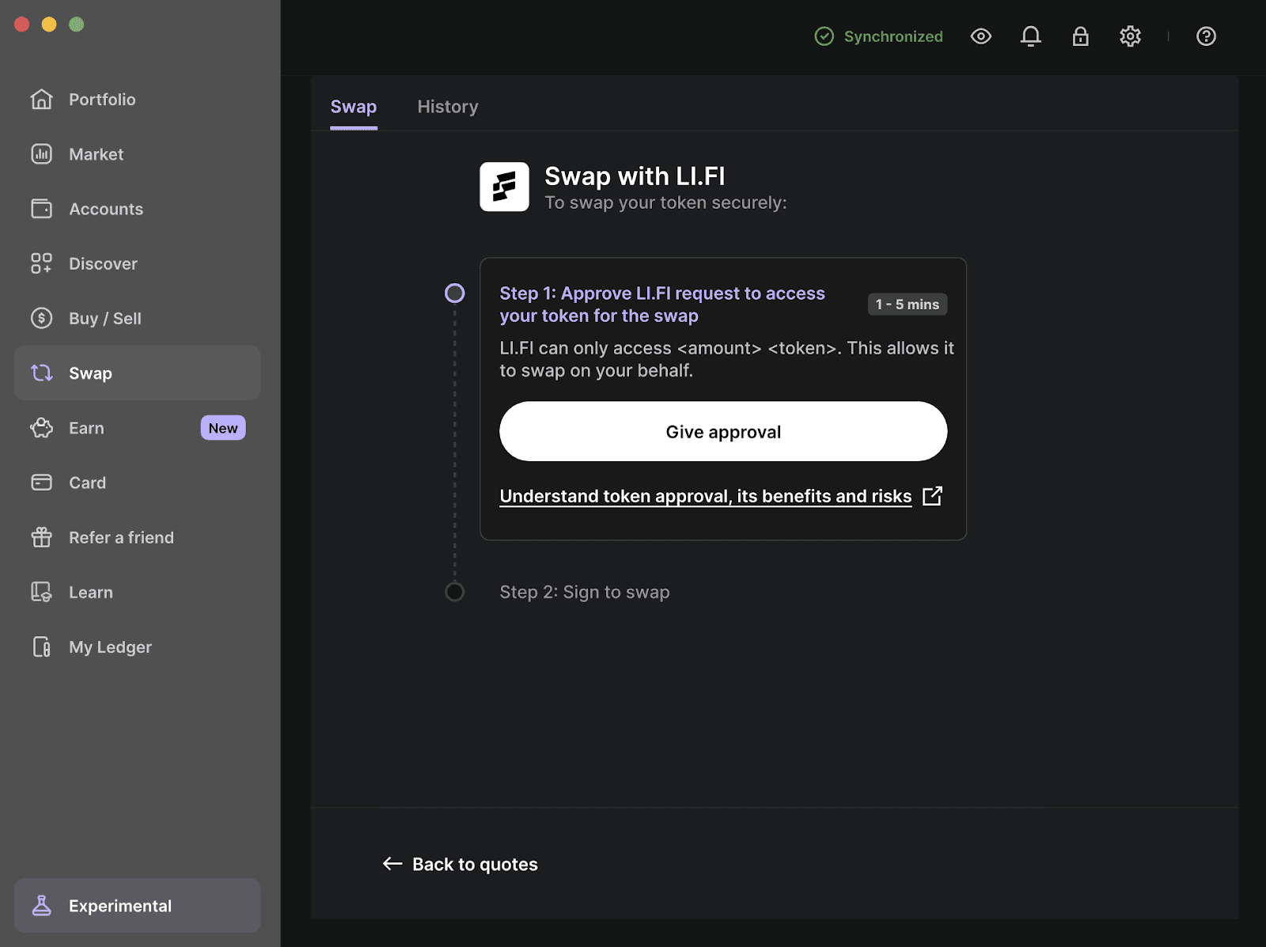Lock the app using the padlock icon

pyautogui.click(x=1081, y=36)
